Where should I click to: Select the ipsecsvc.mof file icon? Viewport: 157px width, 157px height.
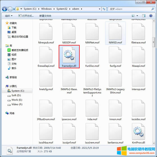(x=69, y=108)
